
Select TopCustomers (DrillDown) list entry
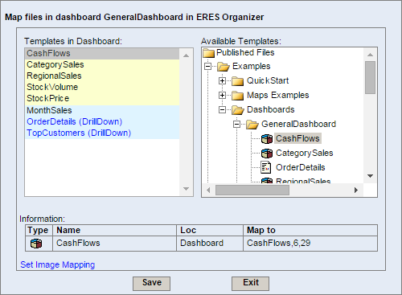tap(102, 133)
